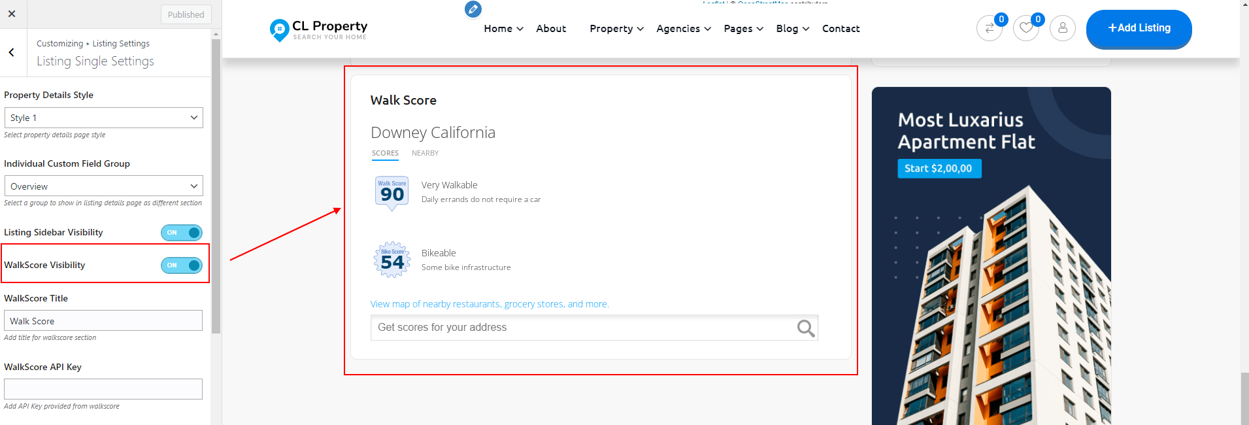Expand the Pages menu
This screenshot has height=425, width=1249.
pos(743,29)
